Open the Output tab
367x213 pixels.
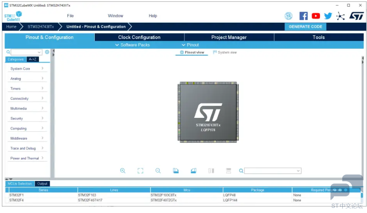click(x=42, y=184)
